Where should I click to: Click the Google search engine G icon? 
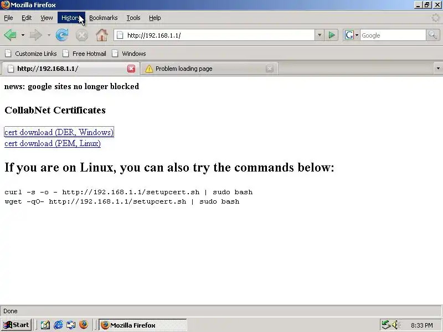click(349, 35)
